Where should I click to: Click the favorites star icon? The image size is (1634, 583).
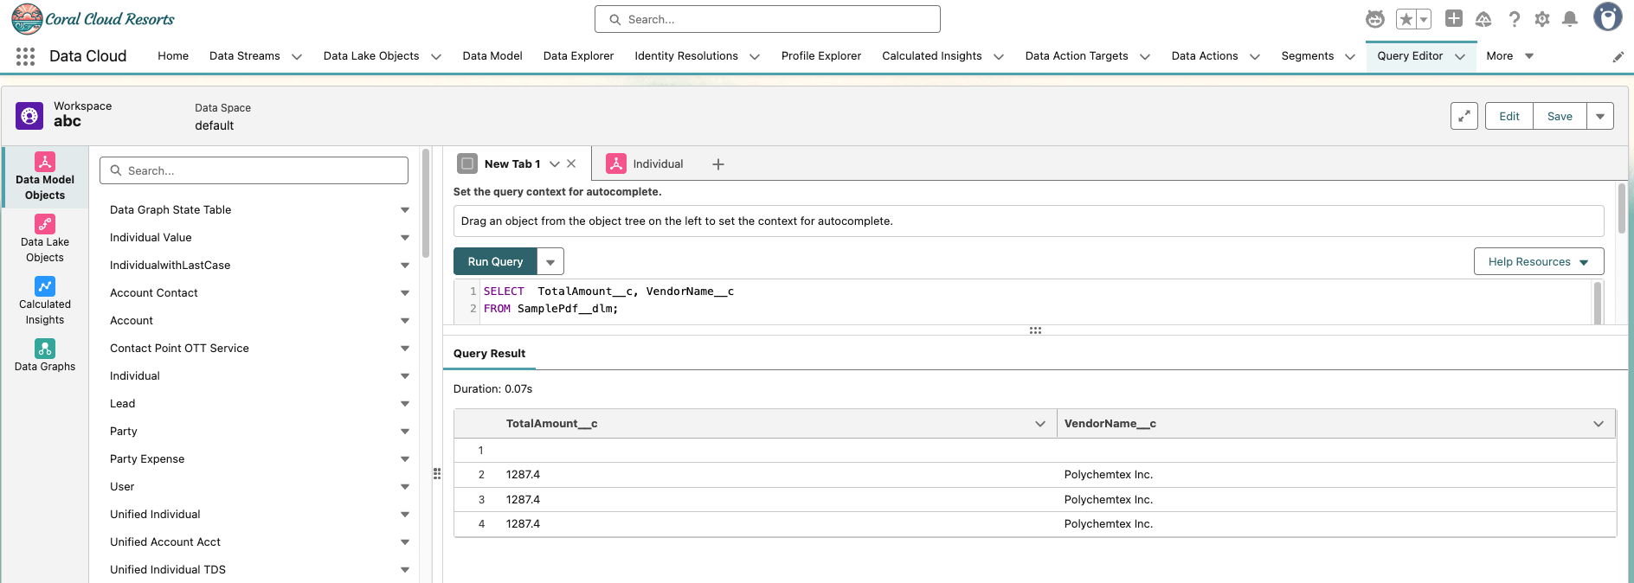[1406, 19]
